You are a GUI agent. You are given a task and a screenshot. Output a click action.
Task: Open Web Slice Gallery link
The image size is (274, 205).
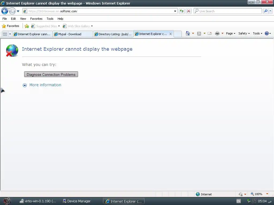tap(76, 26)
